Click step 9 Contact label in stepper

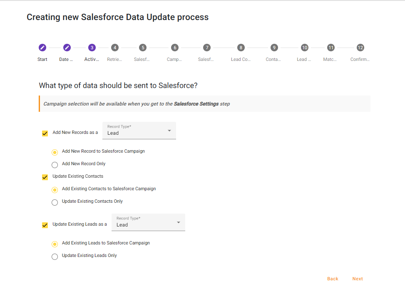(x=273, y=59)
